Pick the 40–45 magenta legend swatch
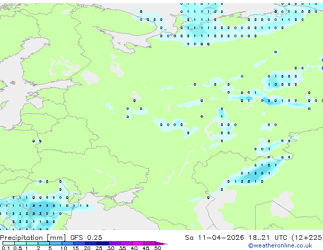Screen dimensions: 323x250 click(x=138, y=243)
